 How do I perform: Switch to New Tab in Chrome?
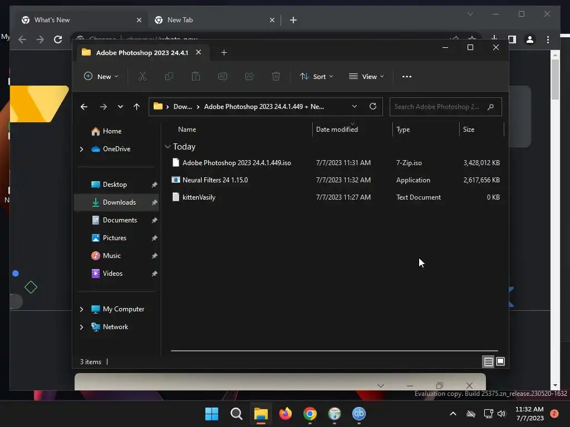coord(214,20)
